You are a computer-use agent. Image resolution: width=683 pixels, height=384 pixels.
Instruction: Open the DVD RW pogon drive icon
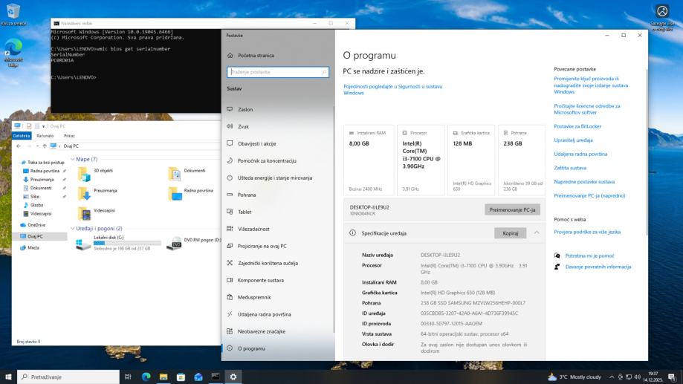pos(175,243)
